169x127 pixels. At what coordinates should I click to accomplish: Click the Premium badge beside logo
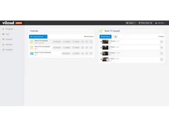click(19, 23)
